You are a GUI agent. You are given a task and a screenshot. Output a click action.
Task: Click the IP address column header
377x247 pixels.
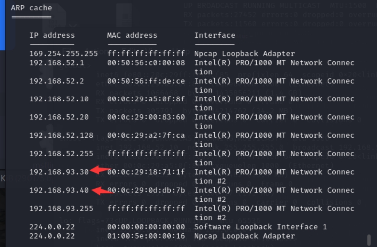coord(52,35)
